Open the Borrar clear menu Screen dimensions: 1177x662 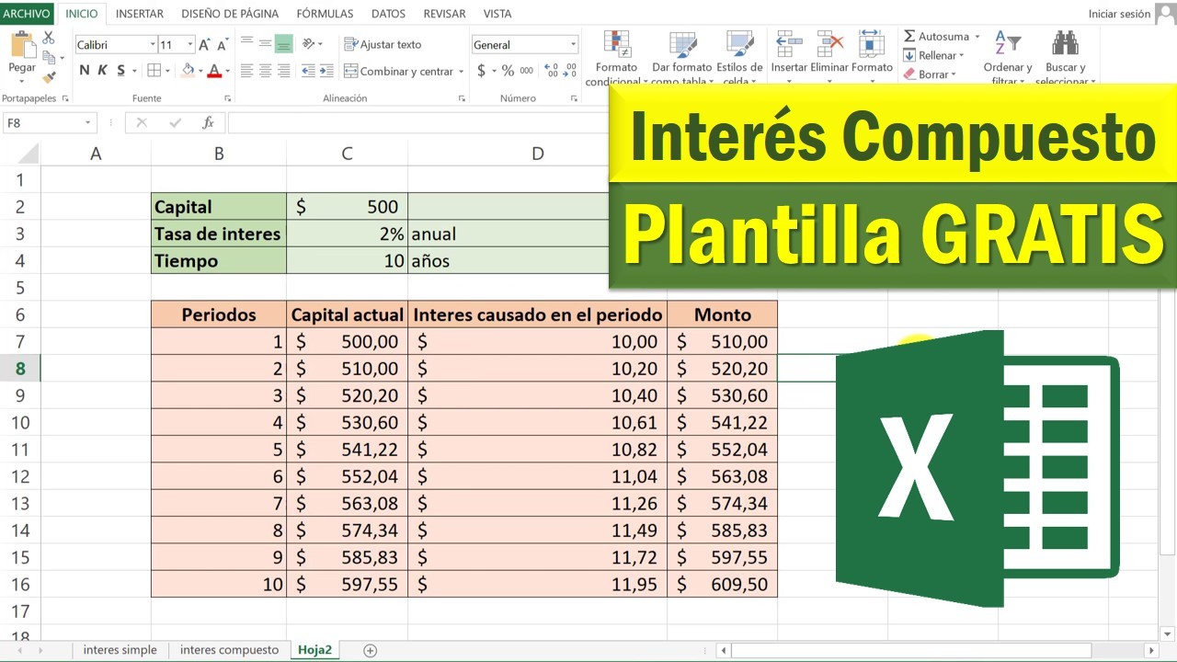pyautogui.click(x=930, y=74)
